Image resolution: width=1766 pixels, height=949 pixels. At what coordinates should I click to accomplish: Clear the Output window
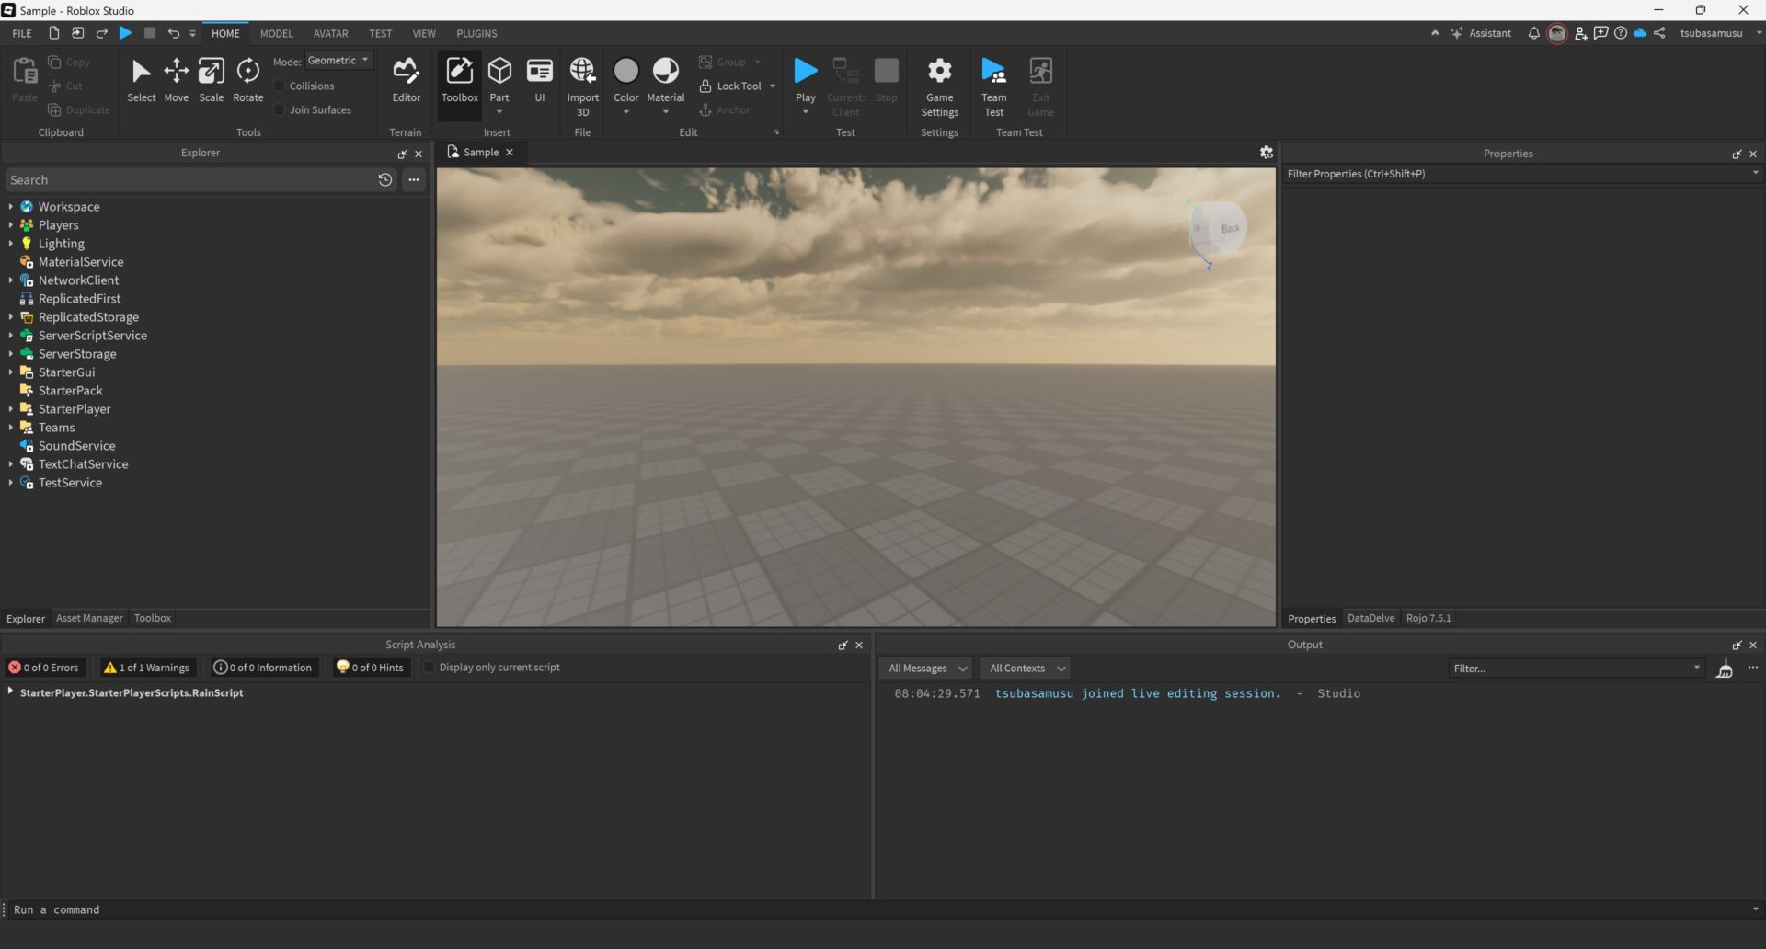[1725, 669]
